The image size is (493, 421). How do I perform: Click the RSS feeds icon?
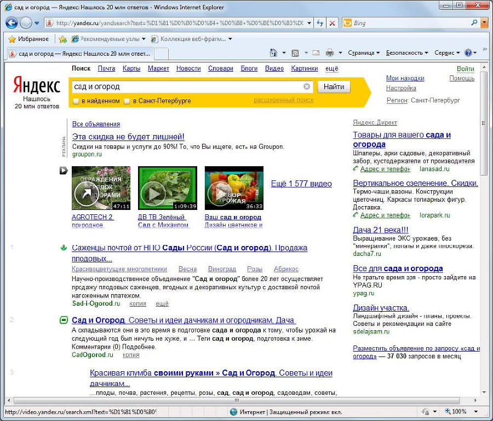[x=295, y=53]
